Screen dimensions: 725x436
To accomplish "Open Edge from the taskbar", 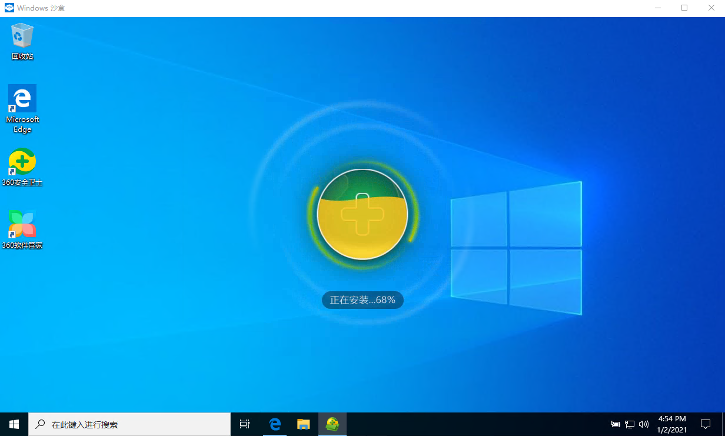I will pyautogui.click(x=275, y=424).
